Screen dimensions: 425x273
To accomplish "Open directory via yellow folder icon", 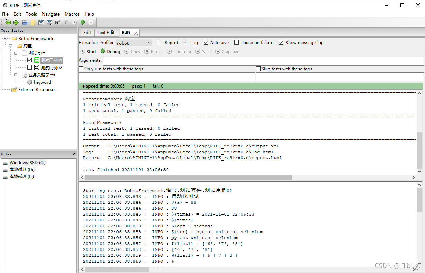I will tap(33, 22).
